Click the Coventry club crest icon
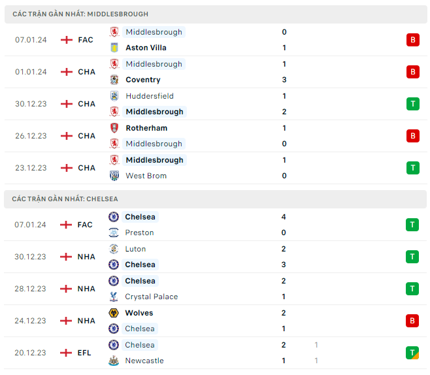The width and height of the screenshot is (430, 375). pos(114,80)
